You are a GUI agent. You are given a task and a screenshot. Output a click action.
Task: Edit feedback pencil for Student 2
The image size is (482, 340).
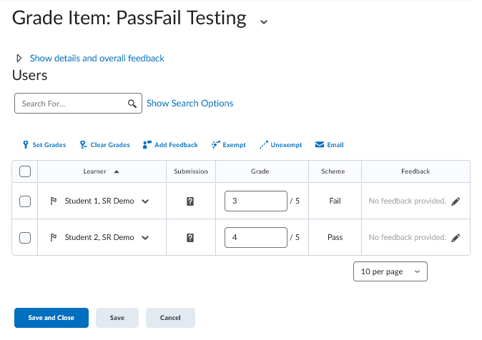coord(456,237)
